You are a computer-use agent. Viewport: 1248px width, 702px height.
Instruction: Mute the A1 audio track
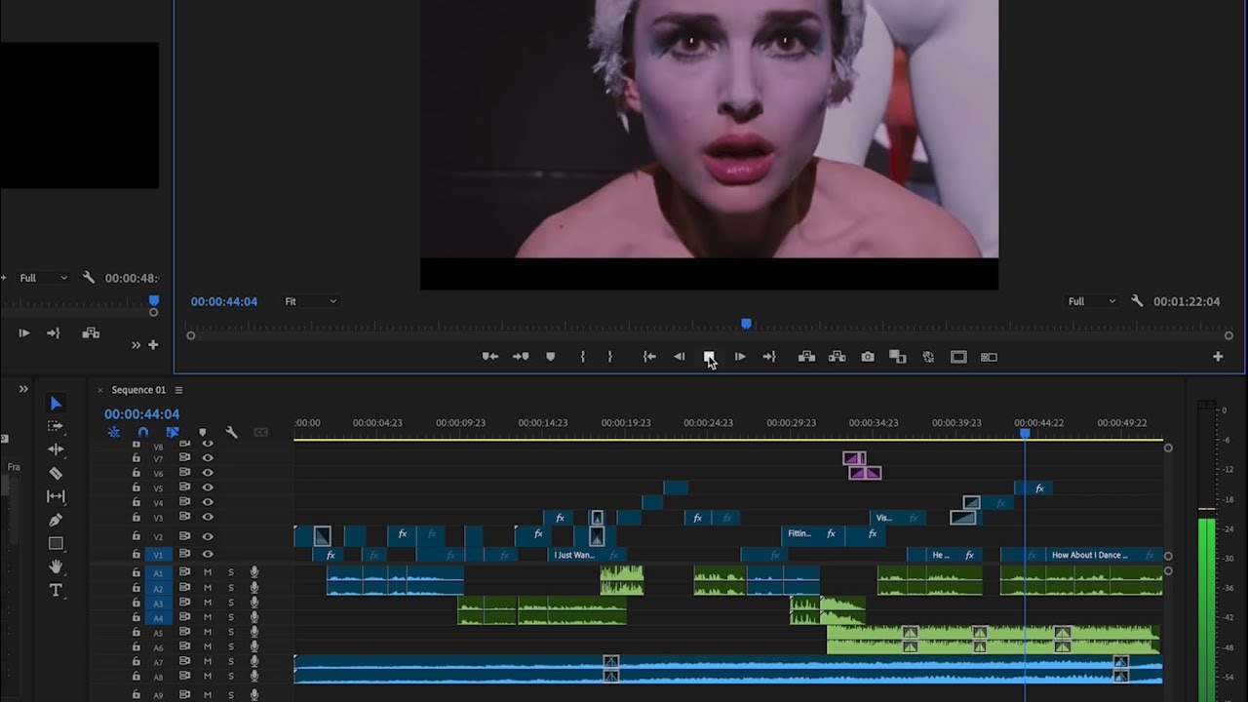click(208, 572)
